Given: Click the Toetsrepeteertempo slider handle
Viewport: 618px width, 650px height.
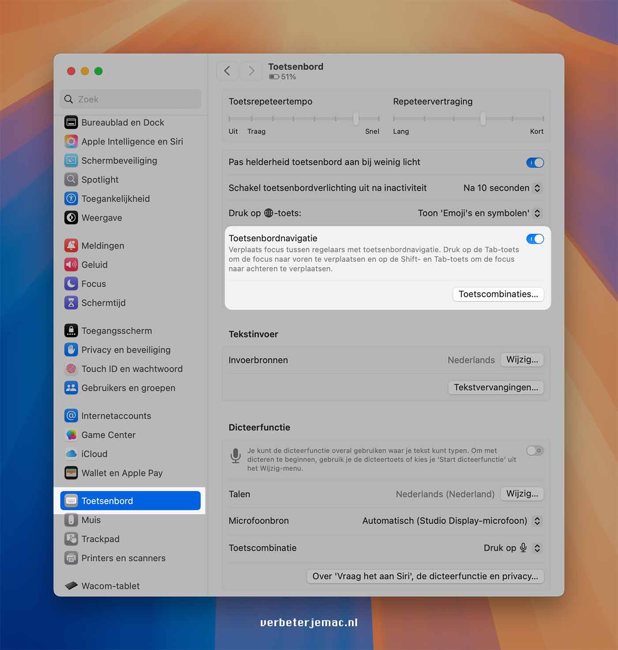Looking at the screenshot, I should point(356,118).
